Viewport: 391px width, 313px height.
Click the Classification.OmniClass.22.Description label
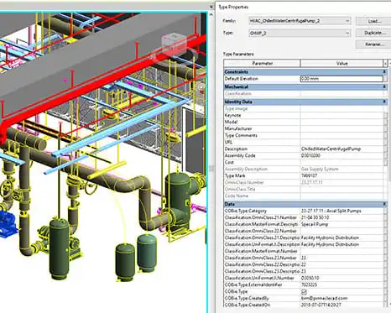click(262, 264)
